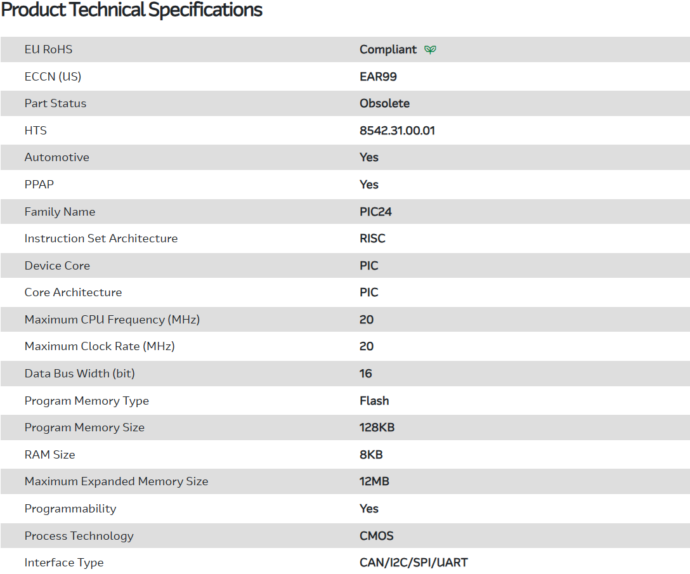Image resolution: width=690 pixels, height=574 pixels.
Task: Select the Data Bus Width (bit) label
Action: [x=79, y=374]
